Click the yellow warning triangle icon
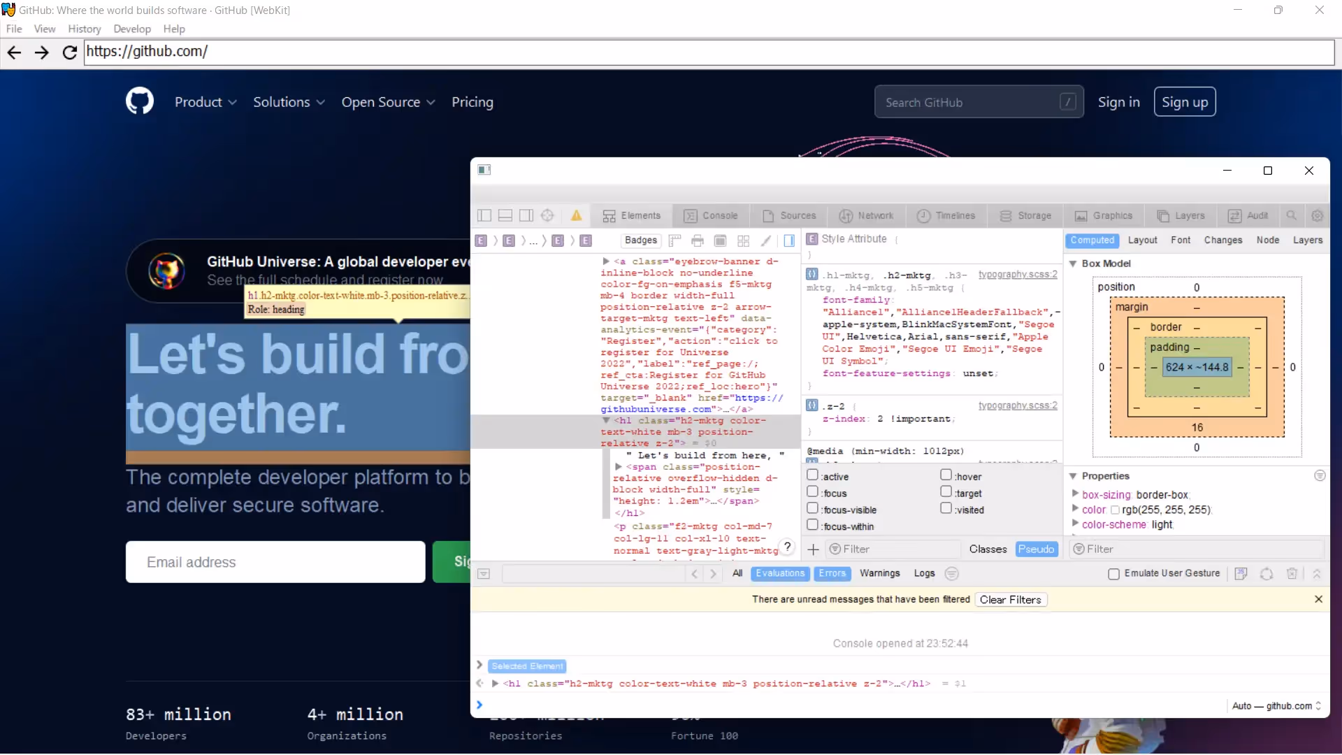The height and width of the screenshot is (755, 1342). 576,215
